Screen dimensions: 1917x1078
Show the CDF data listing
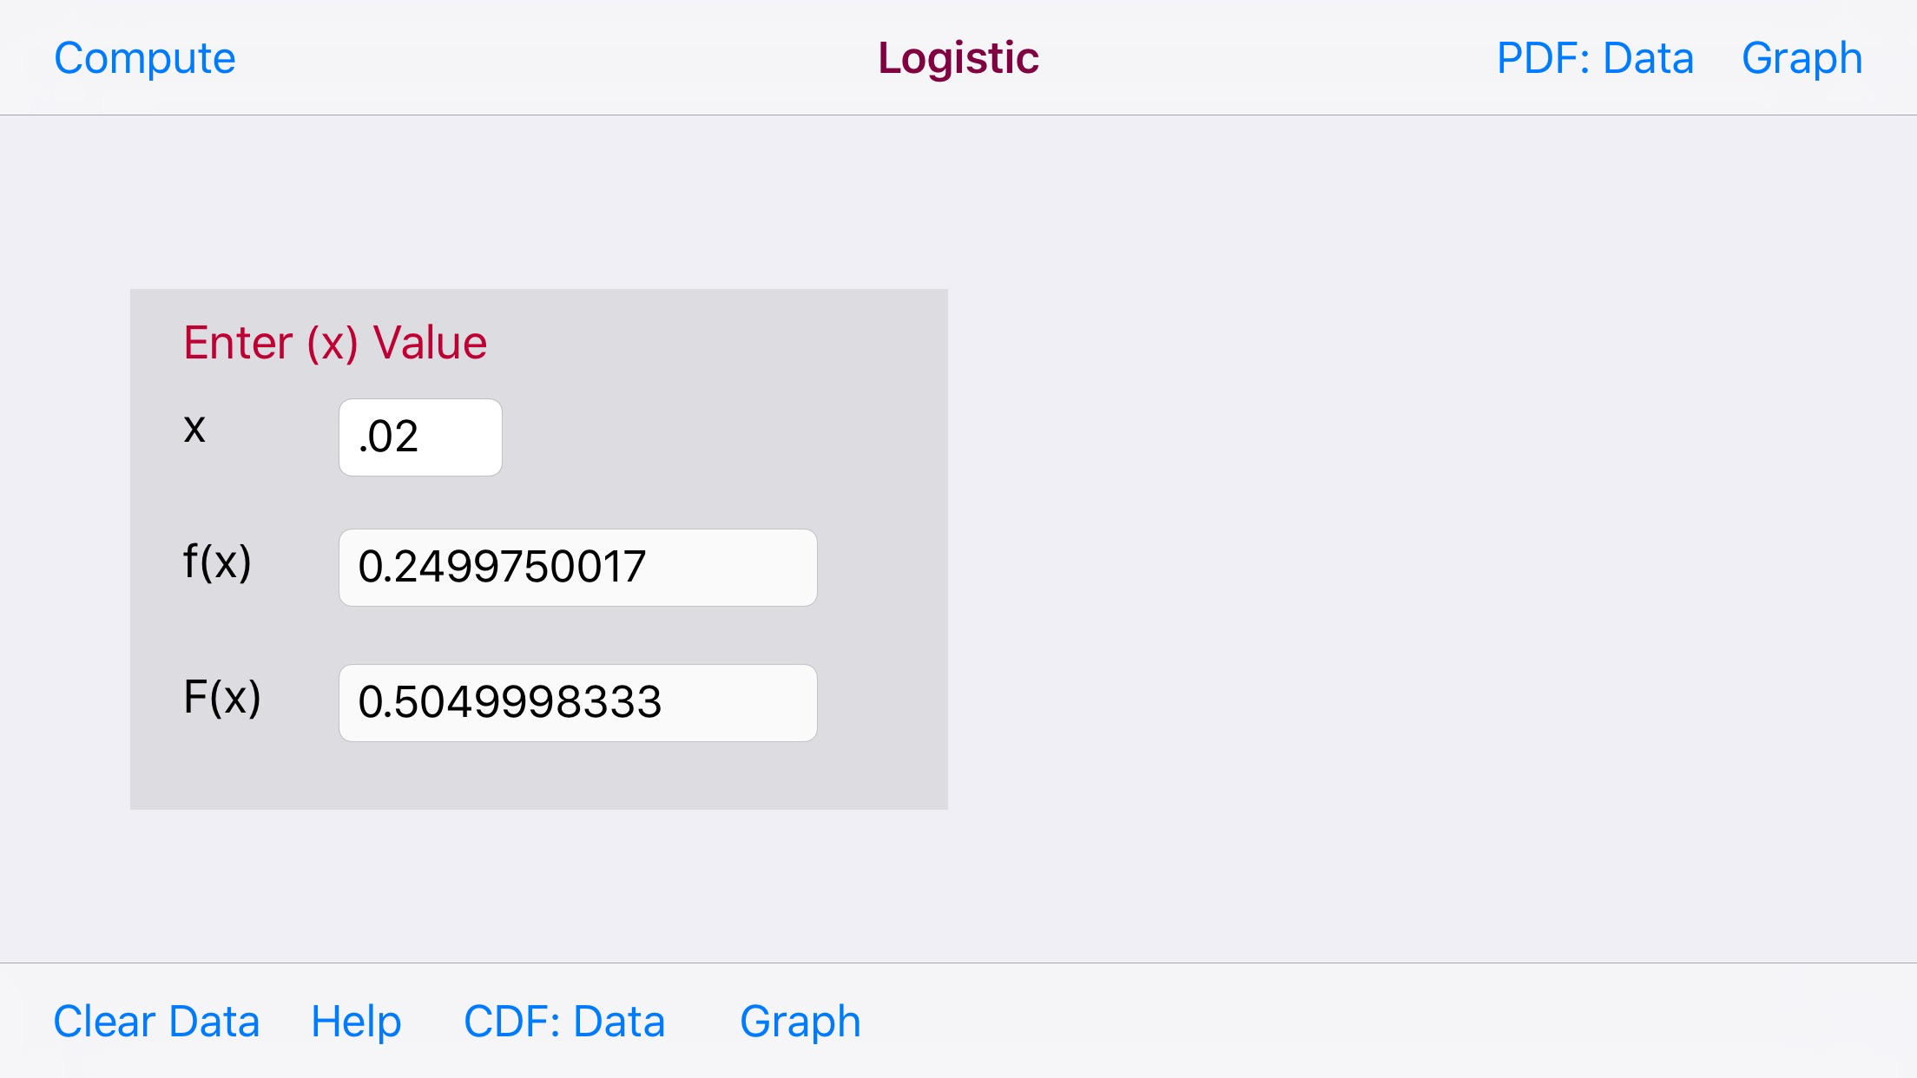click(563, 1022)
